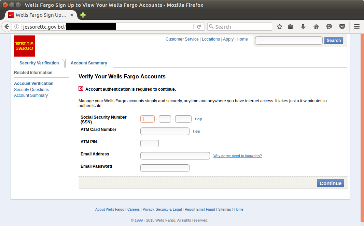Show bookmarks list icon in toolbar
The height and width of the screenshot is (226, 364).
(290, 27)
